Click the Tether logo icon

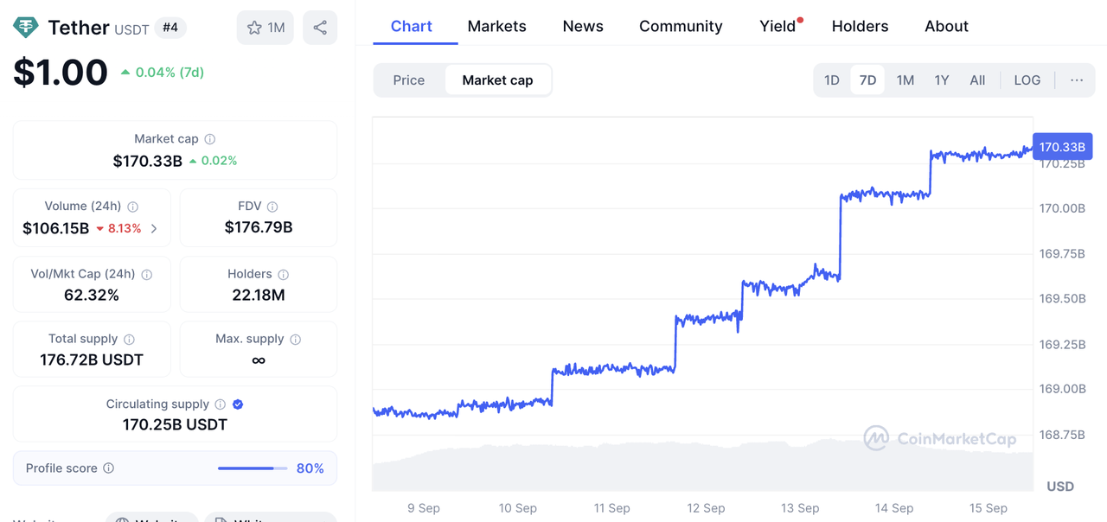26,28
